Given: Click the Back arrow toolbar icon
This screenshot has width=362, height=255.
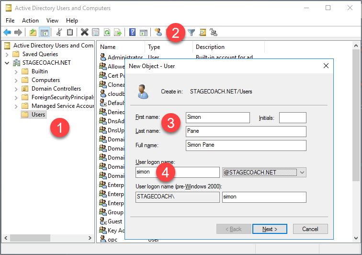Looking at the screenshot, I should point(7,32).
